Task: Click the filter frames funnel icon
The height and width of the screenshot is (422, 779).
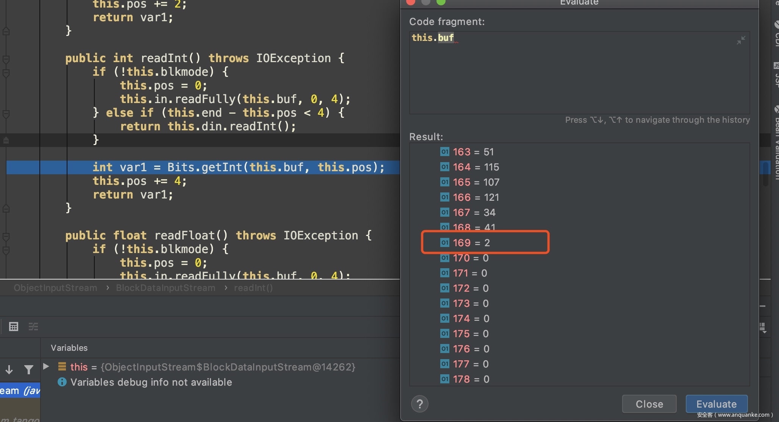Action: [x=29, y=369]
